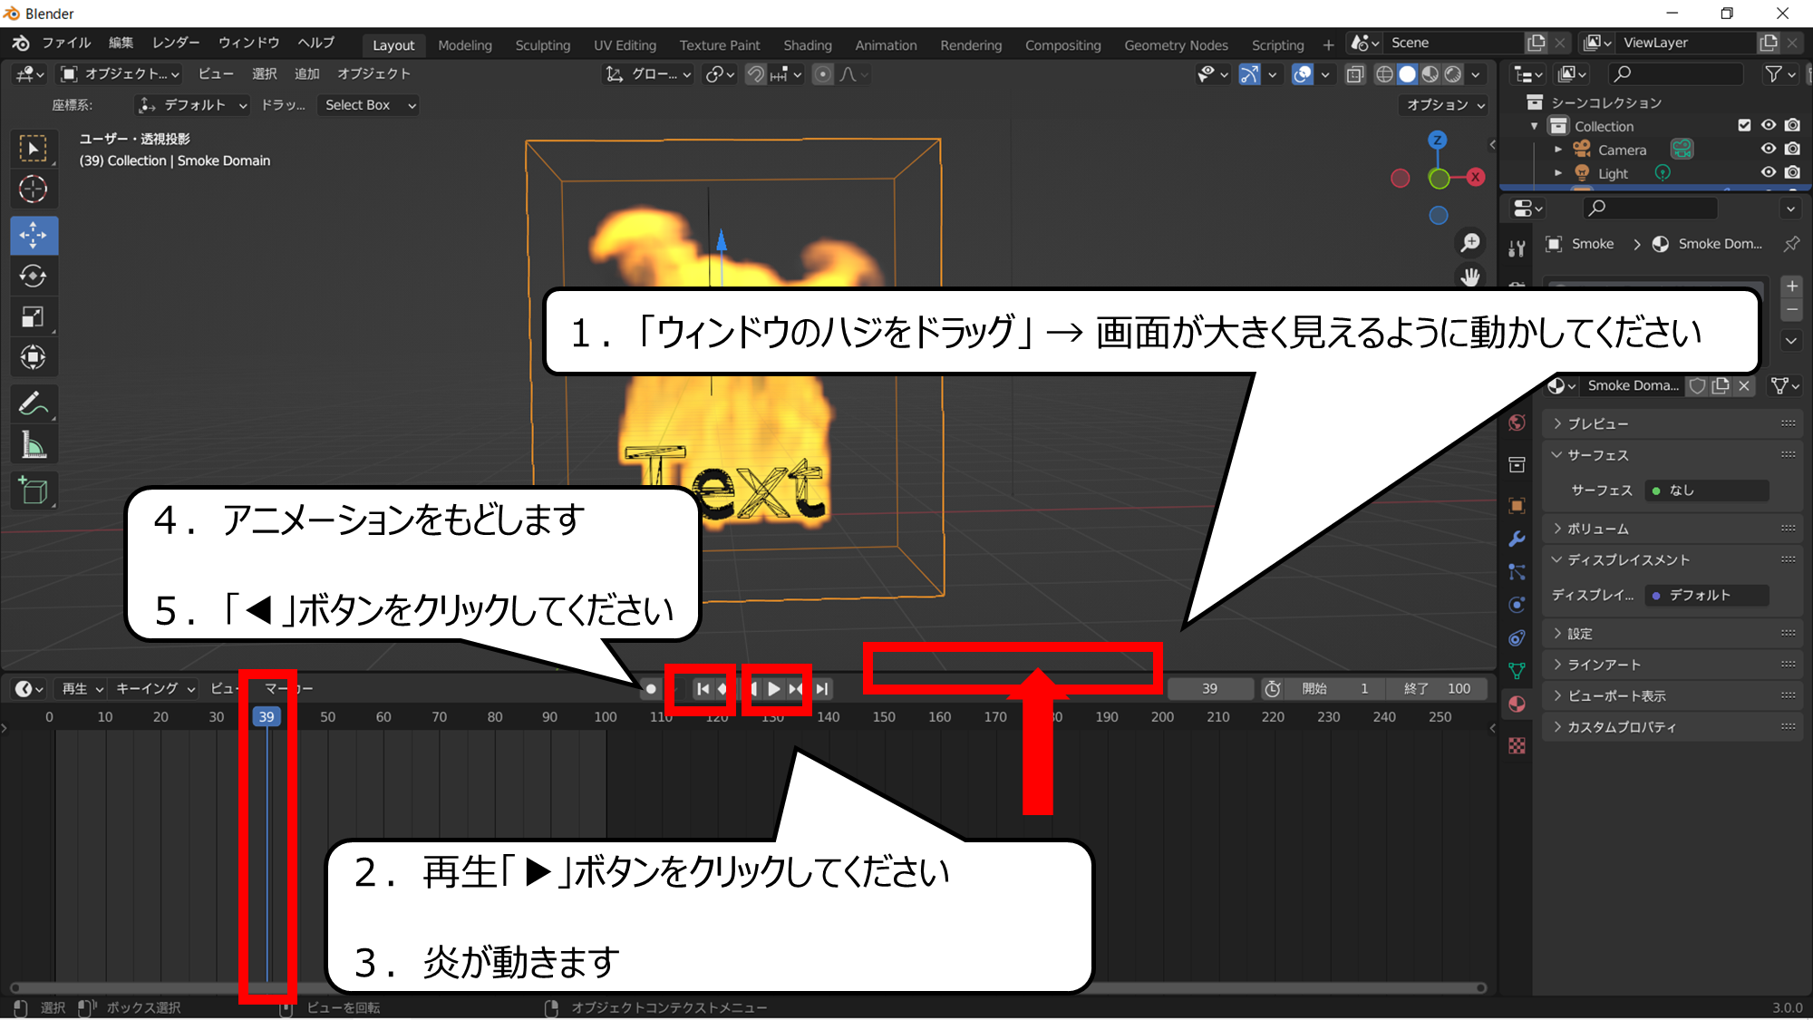The height and width of the screenshot is (1020, 1813).
Task: Click the current frame 39 field
Action: 1209,689
